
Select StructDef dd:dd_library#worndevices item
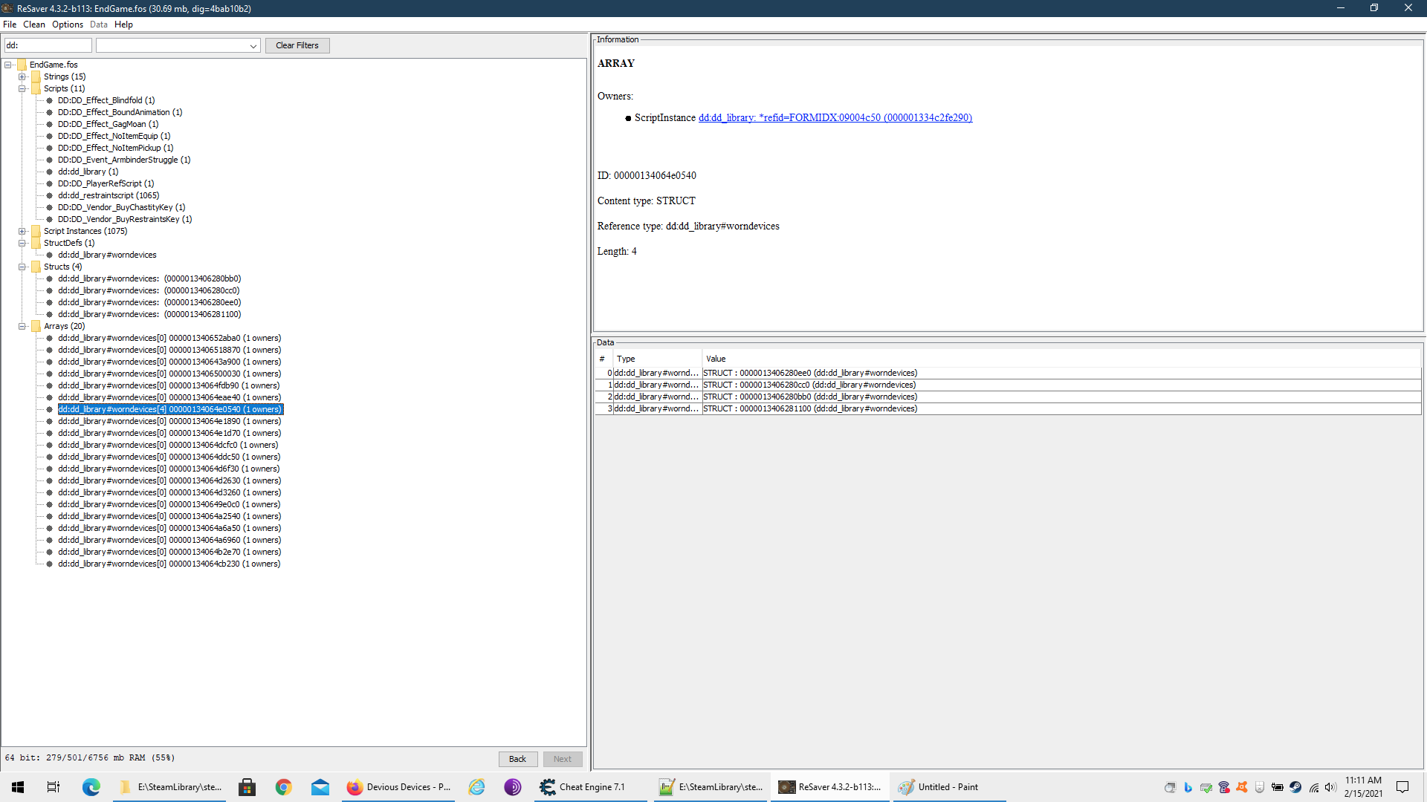(107, 255)
